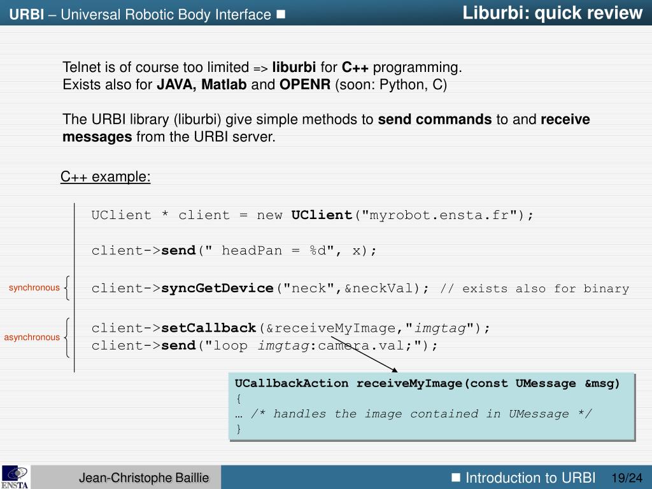
Task: Click 'messages from the URBI server' line
Action: (x=169, y=137)
